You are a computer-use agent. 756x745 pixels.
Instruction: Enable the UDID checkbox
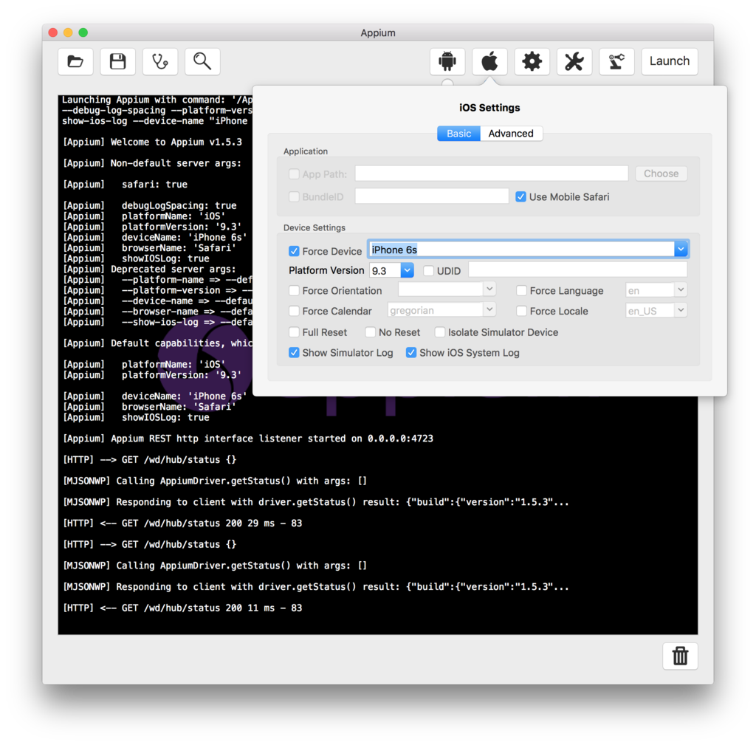point(428,271)
